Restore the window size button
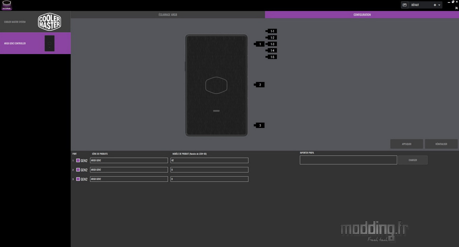This screenshot has width=459, height=247. [x=453, y=2]
